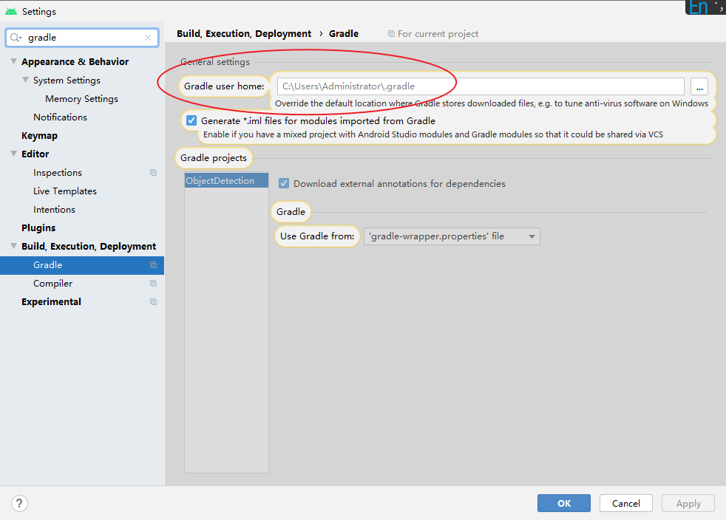This screenshot has width=726, height=520.
Task: Select Plugins in settings tree
Action: 38,228
